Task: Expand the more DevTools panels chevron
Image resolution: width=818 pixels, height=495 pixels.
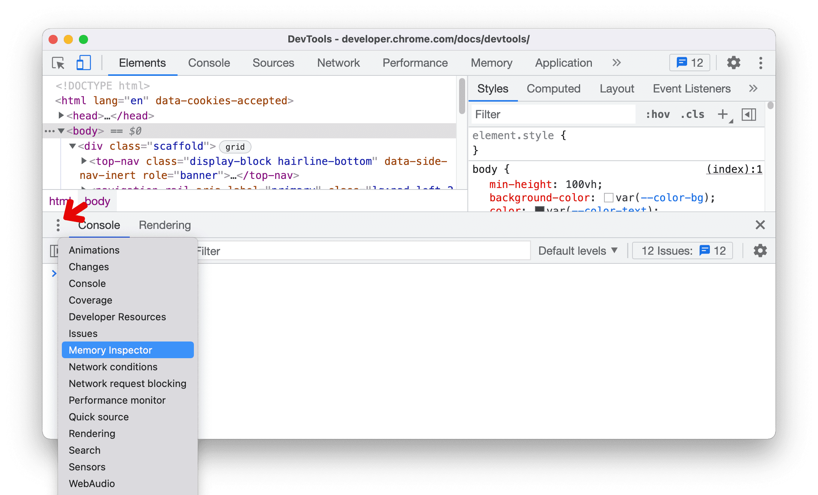Action: click(x=617, y=63)
